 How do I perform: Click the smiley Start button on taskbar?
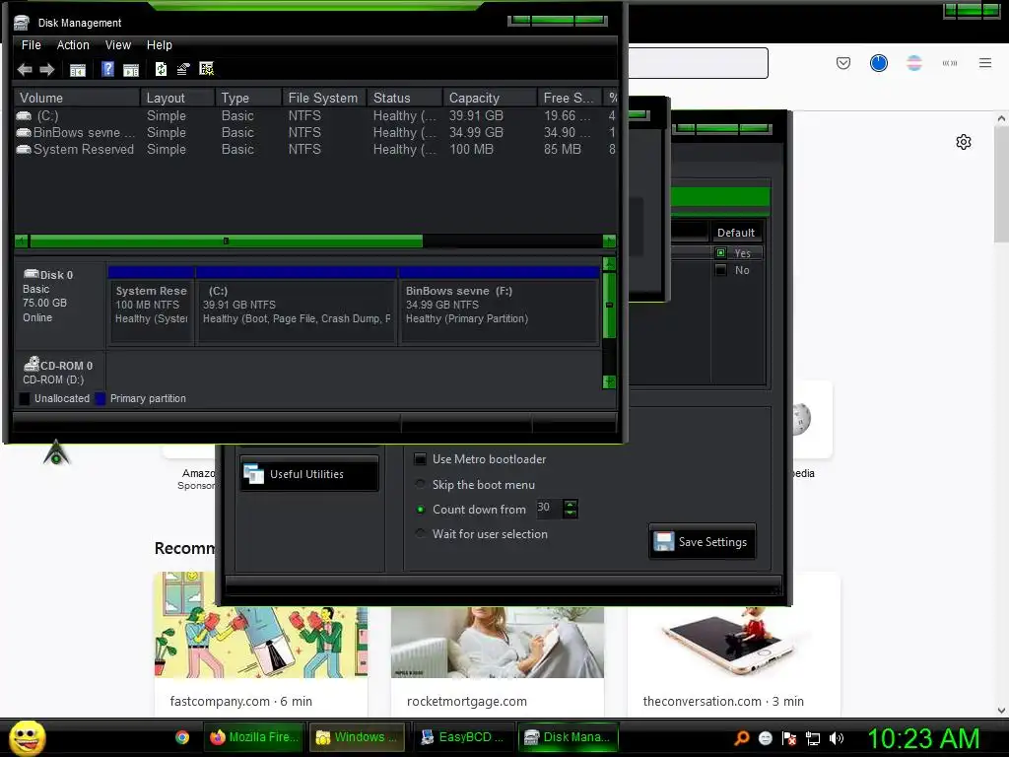point(27,737)
